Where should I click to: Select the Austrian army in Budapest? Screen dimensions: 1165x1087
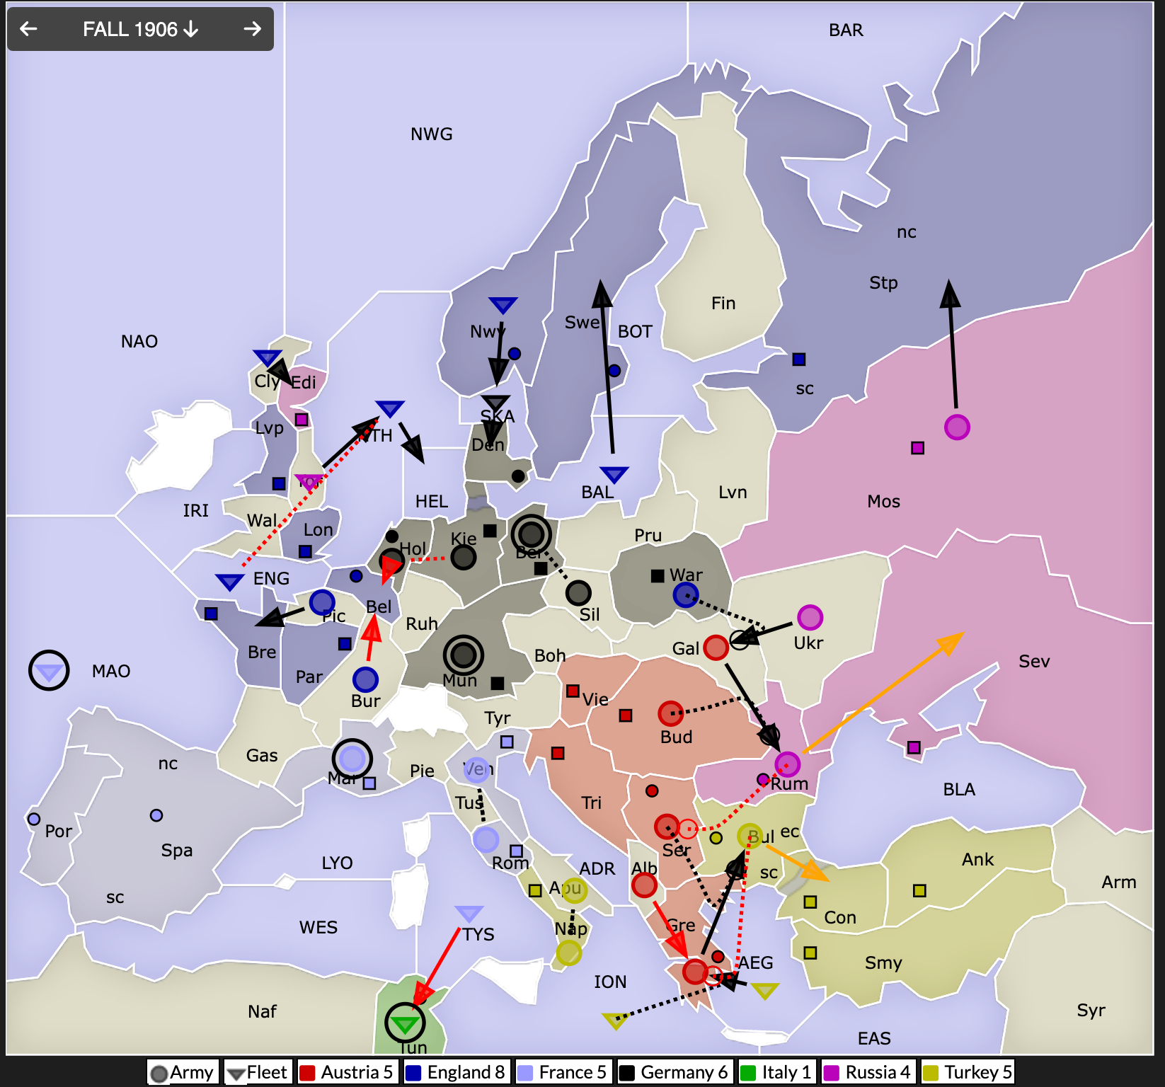pyautogui.click(x=670, y=713)
